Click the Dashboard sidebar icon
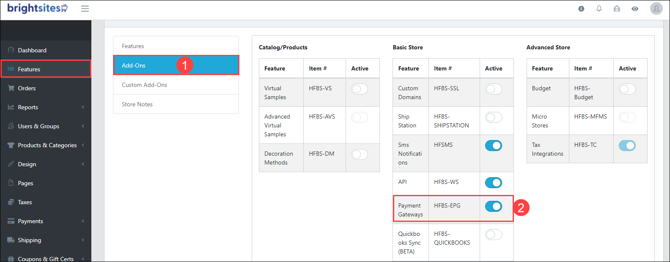 click(x=11, y=50)
